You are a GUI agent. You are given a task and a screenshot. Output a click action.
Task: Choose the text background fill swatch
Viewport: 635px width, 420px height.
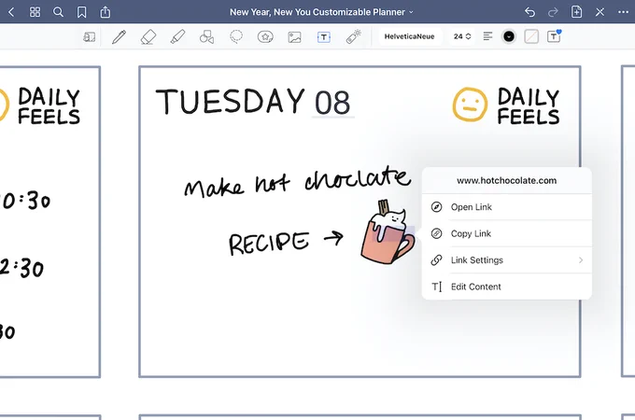pyautogui.click(x=531, y=36)
